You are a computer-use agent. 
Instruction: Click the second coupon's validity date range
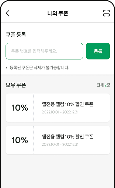60,144
